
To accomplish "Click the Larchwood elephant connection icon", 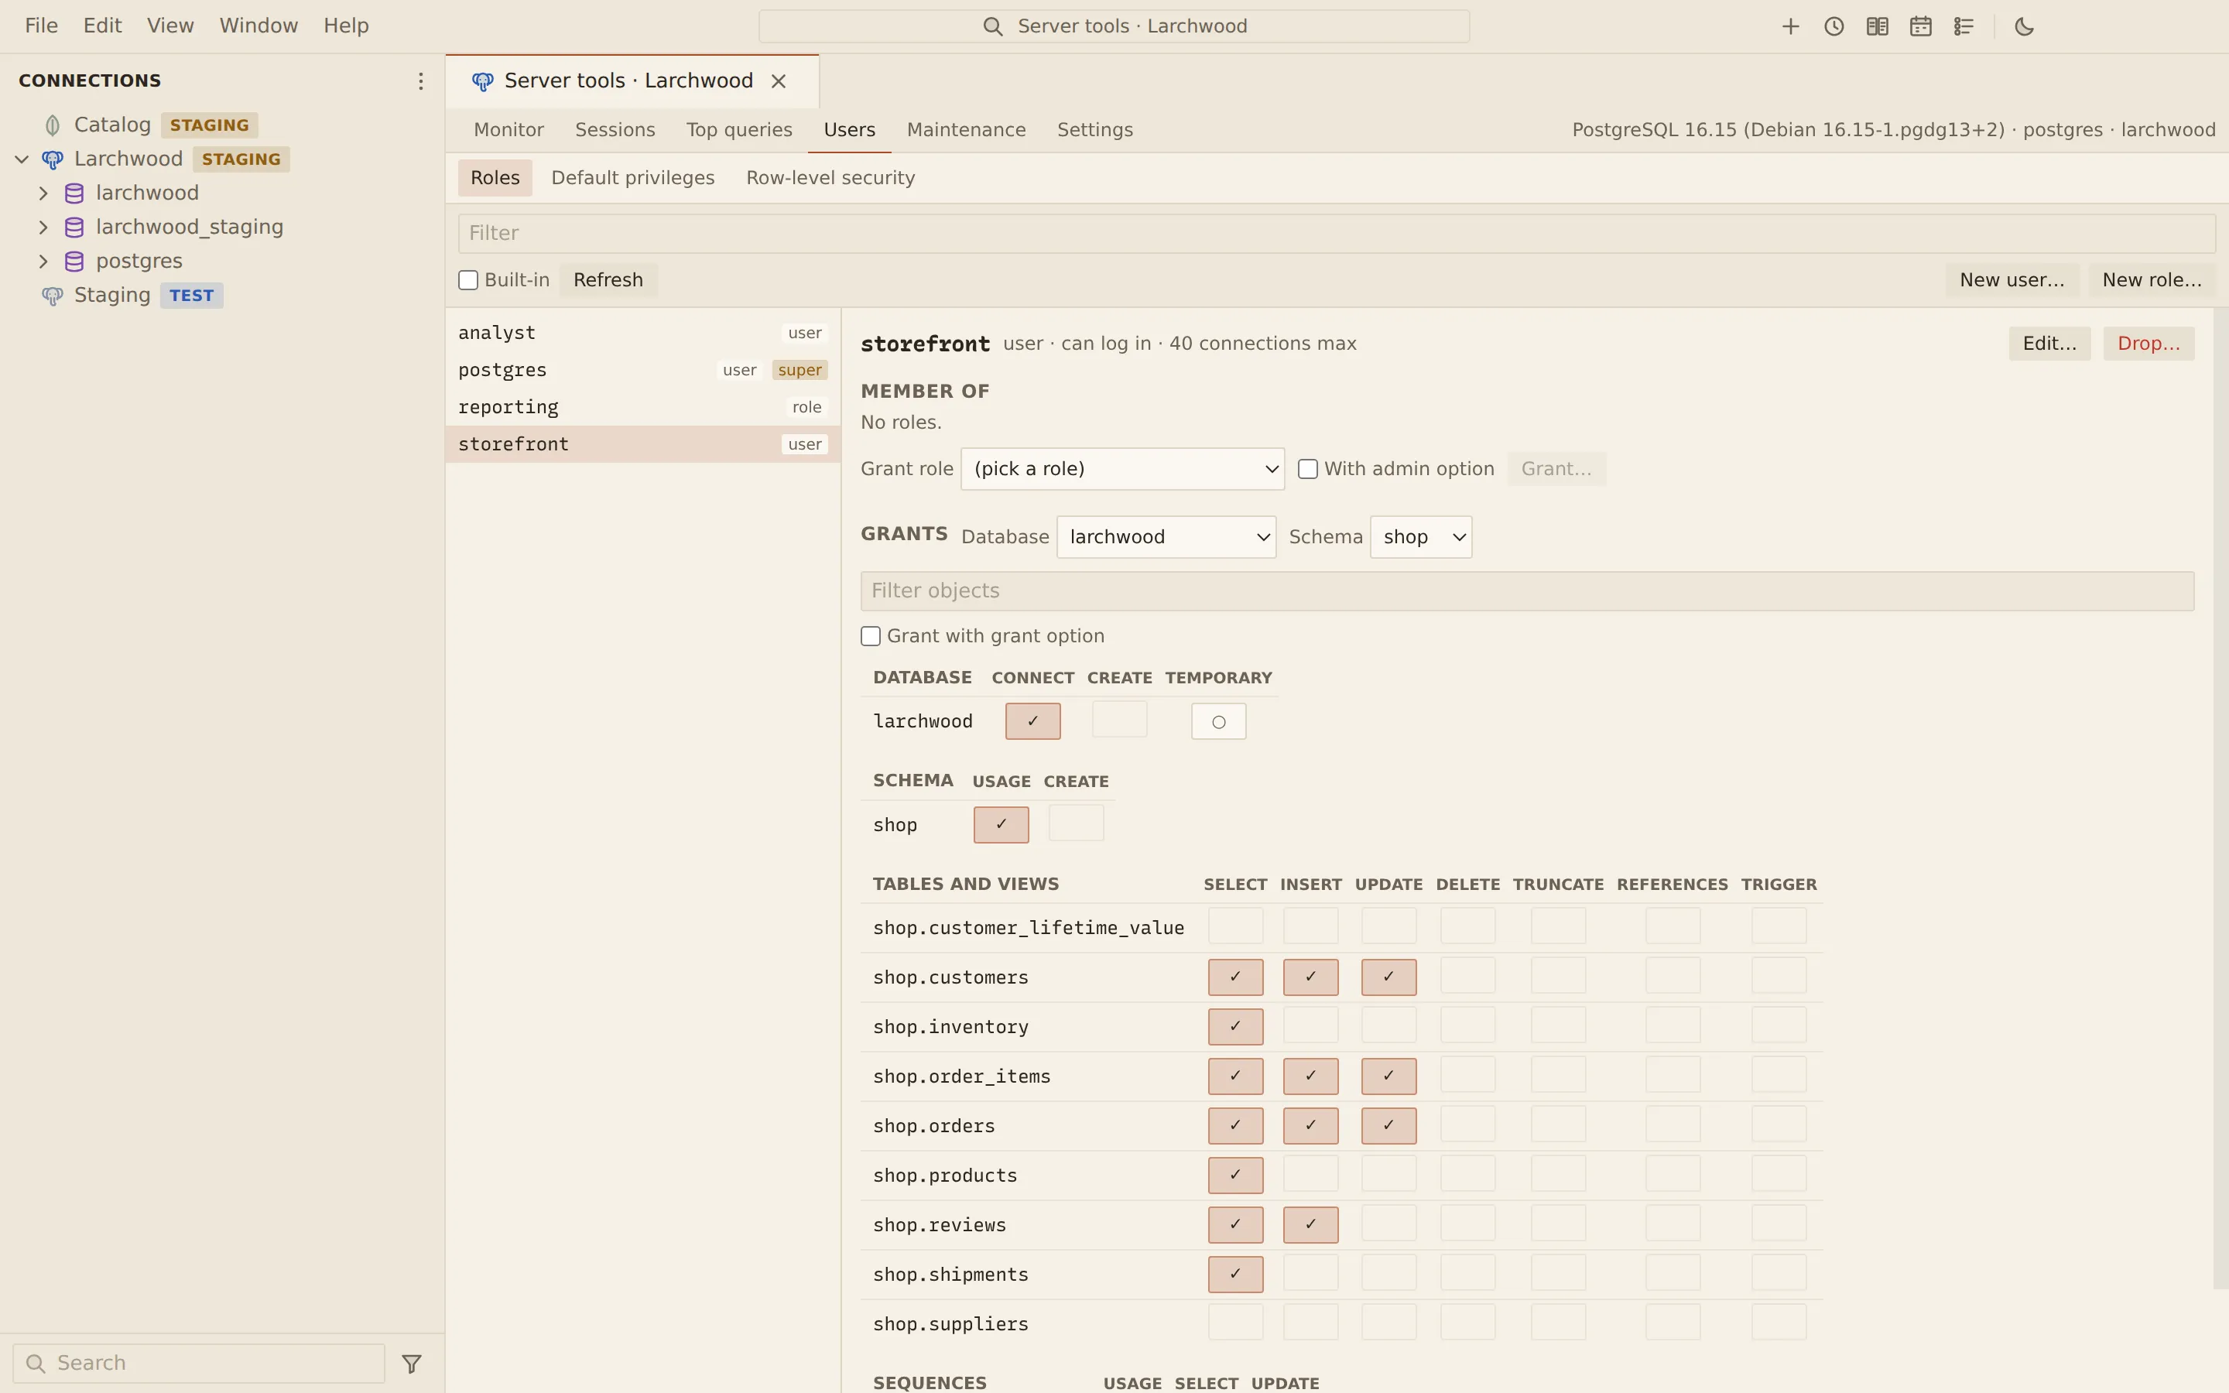I will pyautogui.click(x=53, y=159).
